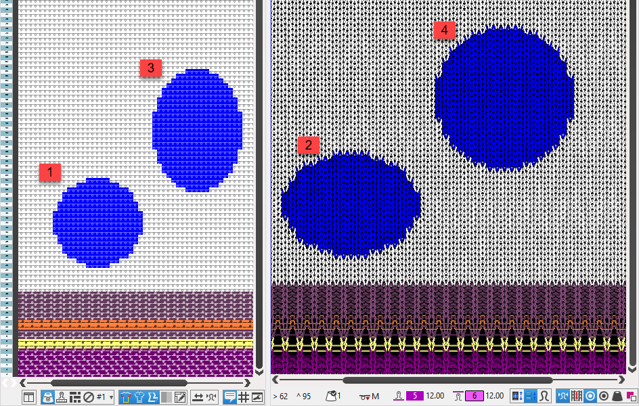639x406 pixels.
Task: Click the outlined shirt shape icon
Action: [x=139, y=397]
